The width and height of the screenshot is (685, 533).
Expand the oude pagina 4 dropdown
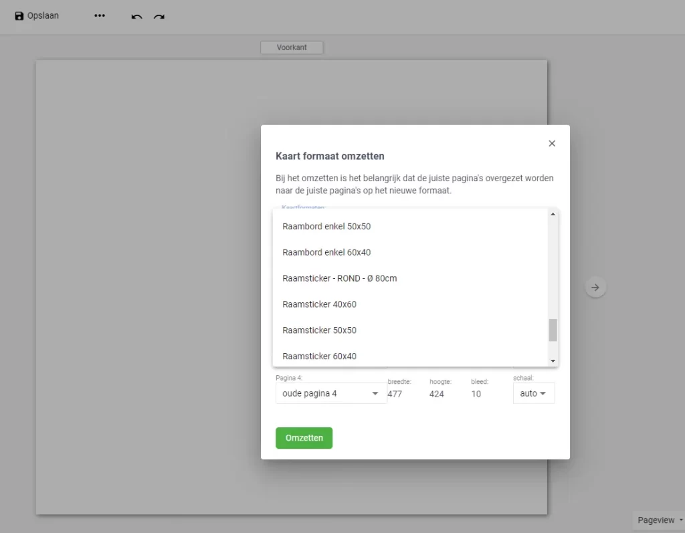point(331,393)
